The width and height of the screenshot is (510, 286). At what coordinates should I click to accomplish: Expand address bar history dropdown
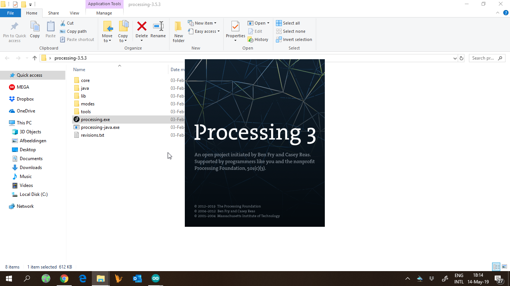455,58
